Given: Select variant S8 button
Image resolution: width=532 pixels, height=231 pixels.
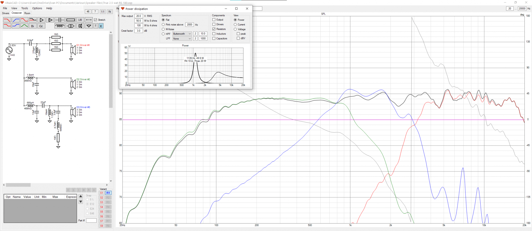Looking at the screenshot, I should click(x=102, y=226).
